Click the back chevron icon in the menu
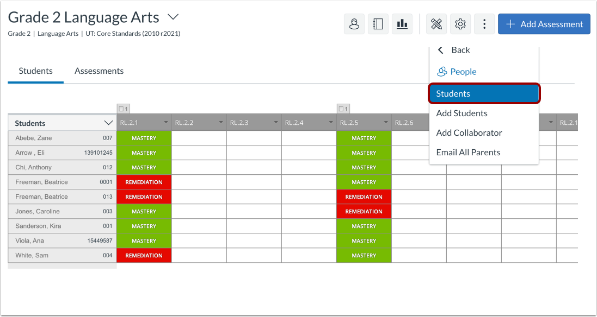The height and width of the screenshot is (317, 597). tap(440, 50)
